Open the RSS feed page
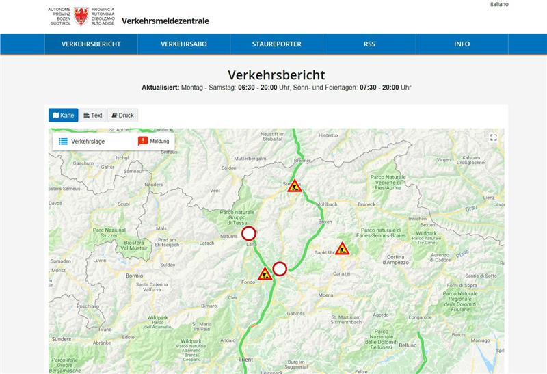Image resolution: width=547 pixels, height=374 pixels. click(369, 44)
